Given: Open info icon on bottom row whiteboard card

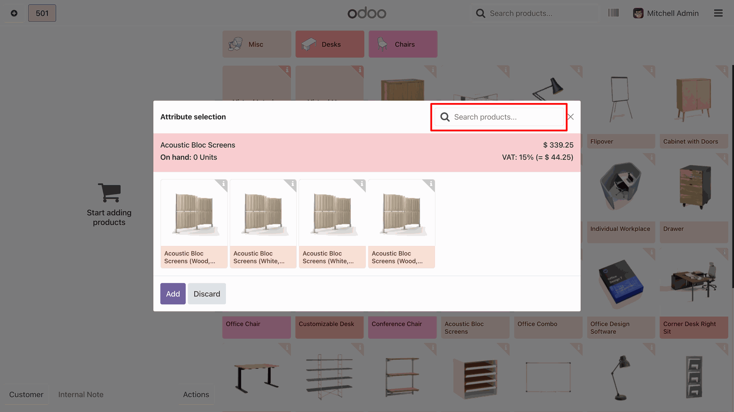Looking at the screenshot, I should click(578, 347).
